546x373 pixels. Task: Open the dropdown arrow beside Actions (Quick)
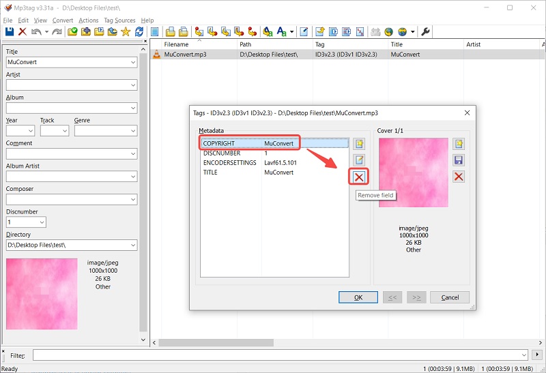[x=291, y=31]
